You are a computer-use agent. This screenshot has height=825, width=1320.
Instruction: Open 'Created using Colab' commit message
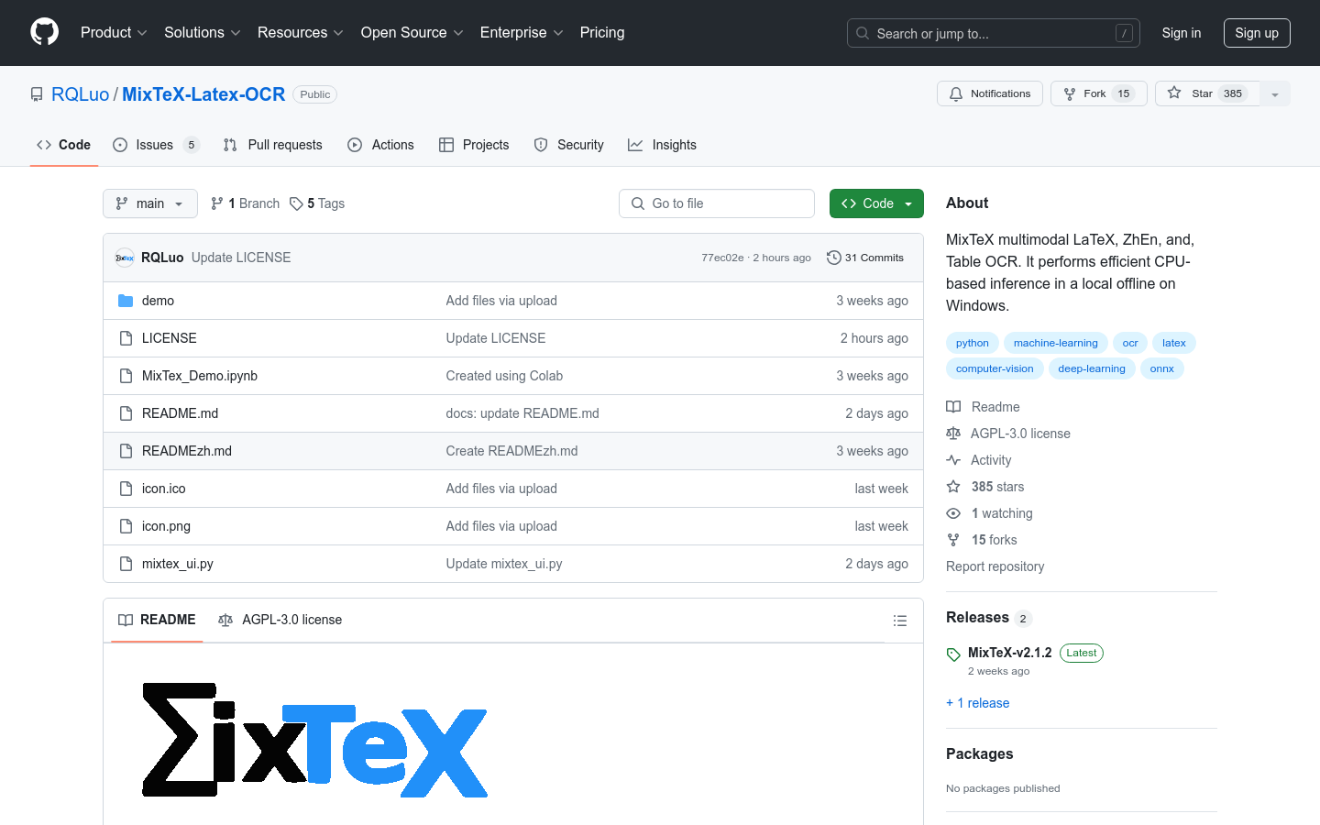[x=504, y=376]
